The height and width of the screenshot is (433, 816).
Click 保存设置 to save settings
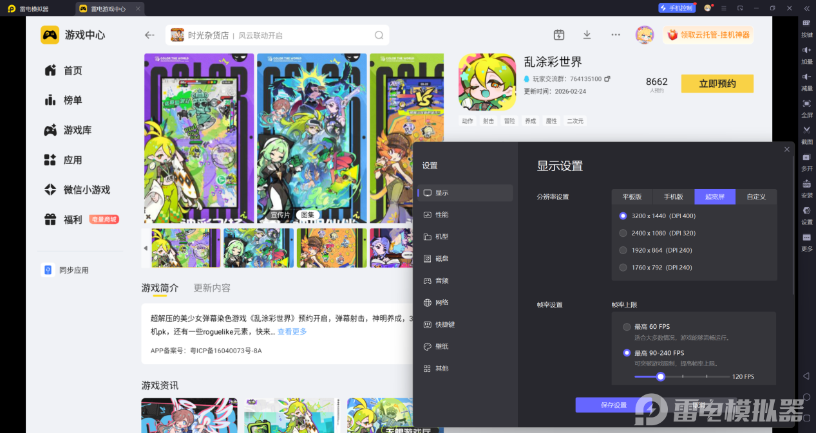614,405
